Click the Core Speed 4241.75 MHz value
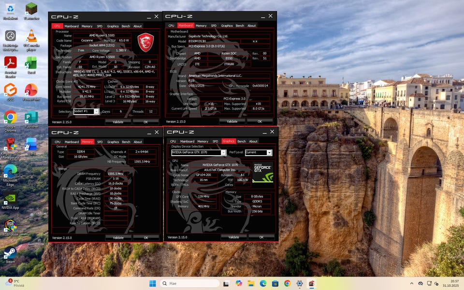 click(87, 87)
